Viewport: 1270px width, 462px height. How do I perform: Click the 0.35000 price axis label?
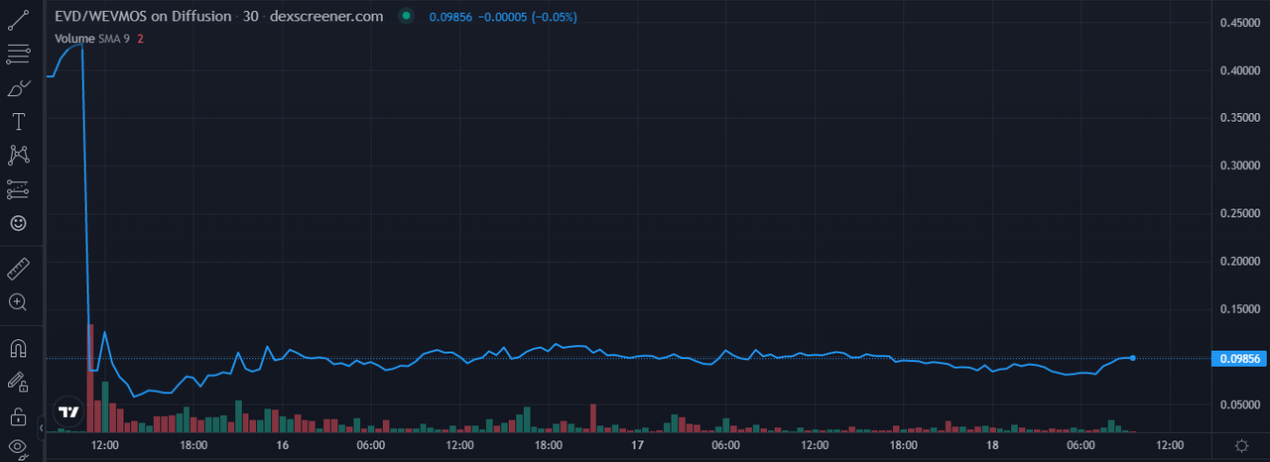point(1239,118)
